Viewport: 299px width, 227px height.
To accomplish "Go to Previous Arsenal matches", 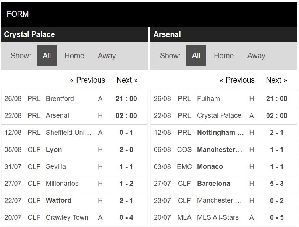I will tap(237, 80).
